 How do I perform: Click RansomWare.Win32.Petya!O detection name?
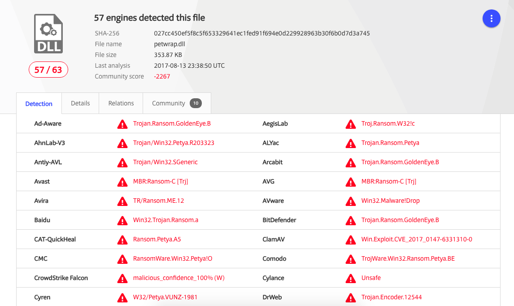pyautogui.click(x=172, y=259)
